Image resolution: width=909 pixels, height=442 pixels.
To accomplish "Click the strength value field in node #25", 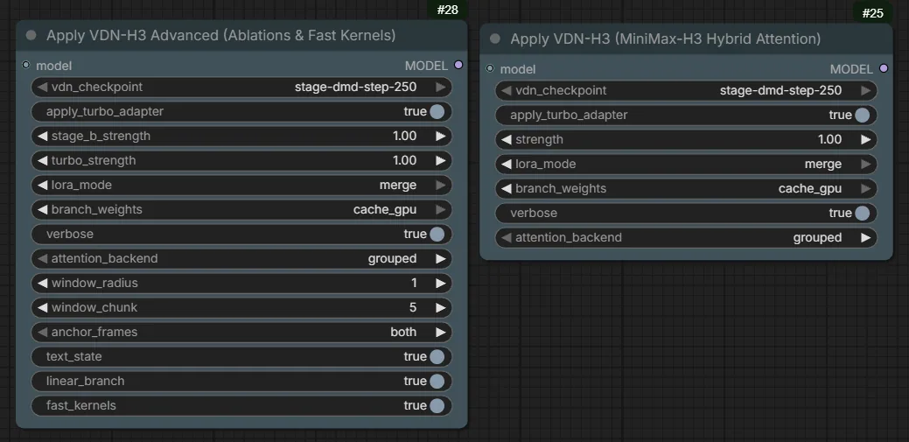I will click(x=687, y=139).
